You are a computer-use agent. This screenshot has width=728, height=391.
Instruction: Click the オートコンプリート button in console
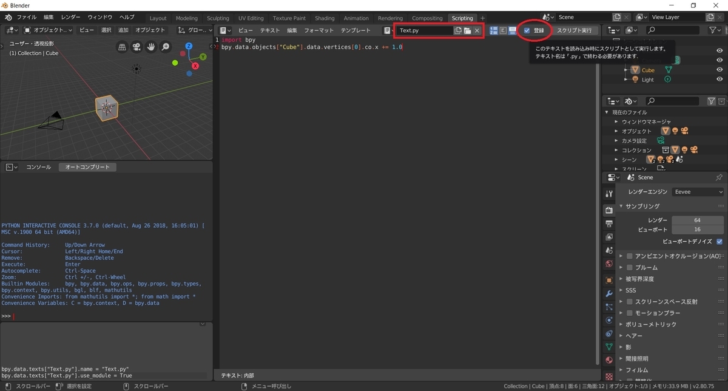(x=88, y=167)
